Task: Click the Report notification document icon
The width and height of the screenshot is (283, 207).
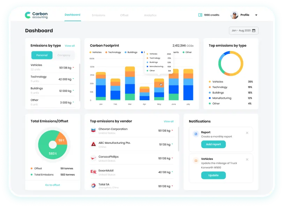Action: (196, 134)
